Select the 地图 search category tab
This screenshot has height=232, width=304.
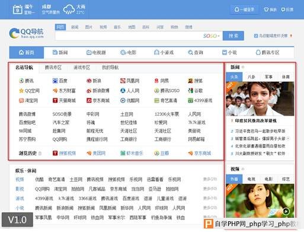[132, 27]
